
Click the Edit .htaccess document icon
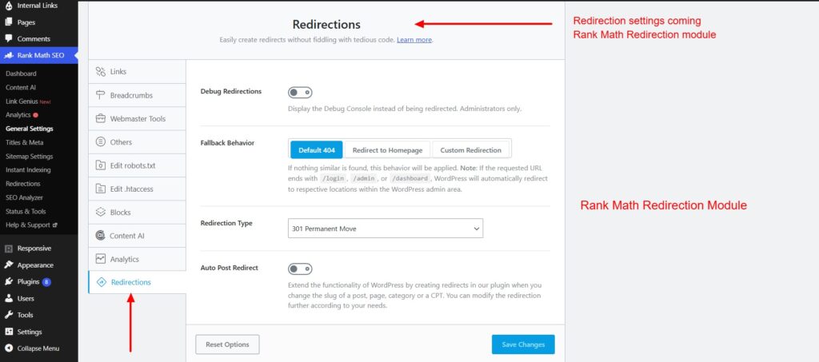[101, 189]
